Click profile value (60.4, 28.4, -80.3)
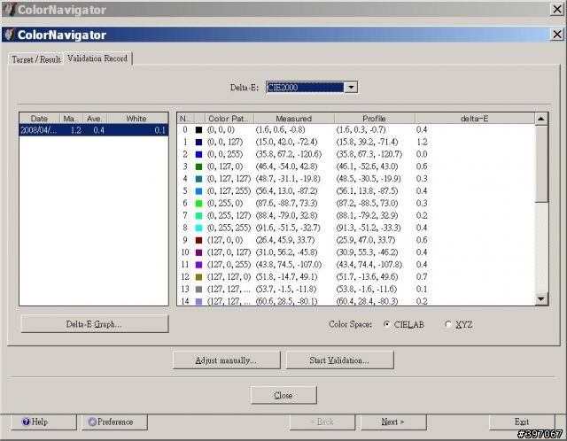 367,301
